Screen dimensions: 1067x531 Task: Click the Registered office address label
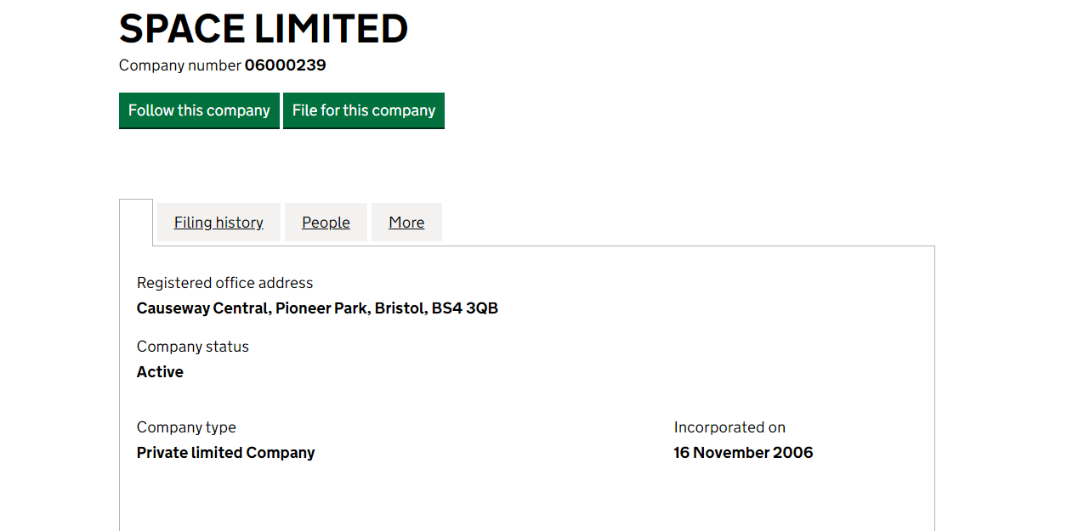point(224,283)
